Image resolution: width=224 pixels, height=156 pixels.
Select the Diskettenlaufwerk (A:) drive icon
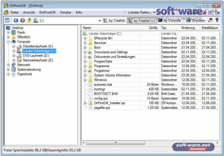19,46
